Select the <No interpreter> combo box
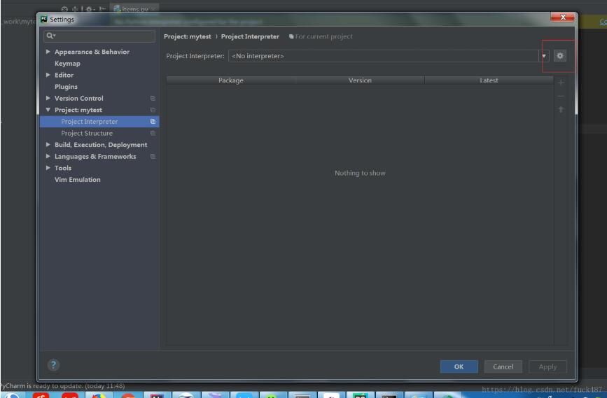Image resolution: width=607 pixels, height=398 pixels. [x=389, y=56]
